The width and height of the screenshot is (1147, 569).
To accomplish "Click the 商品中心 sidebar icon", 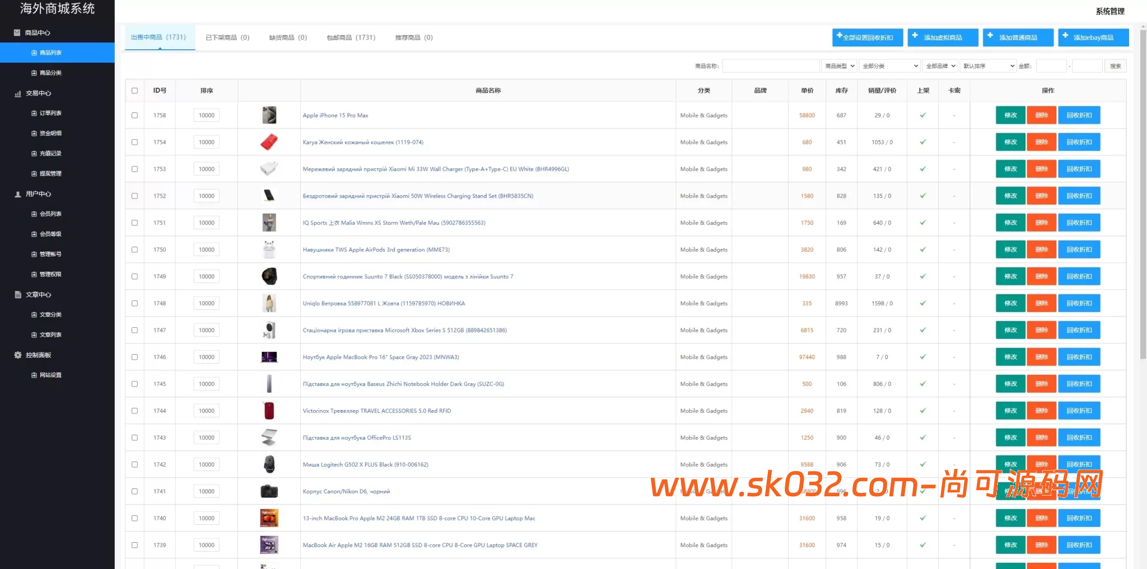I will (x=17, y=33).
